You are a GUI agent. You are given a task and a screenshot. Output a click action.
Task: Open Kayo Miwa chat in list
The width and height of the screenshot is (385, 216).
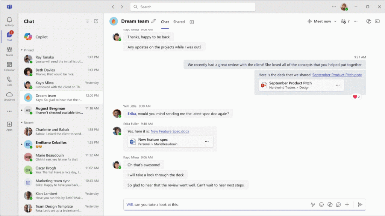pyautogui.click(x=61, y=84)
